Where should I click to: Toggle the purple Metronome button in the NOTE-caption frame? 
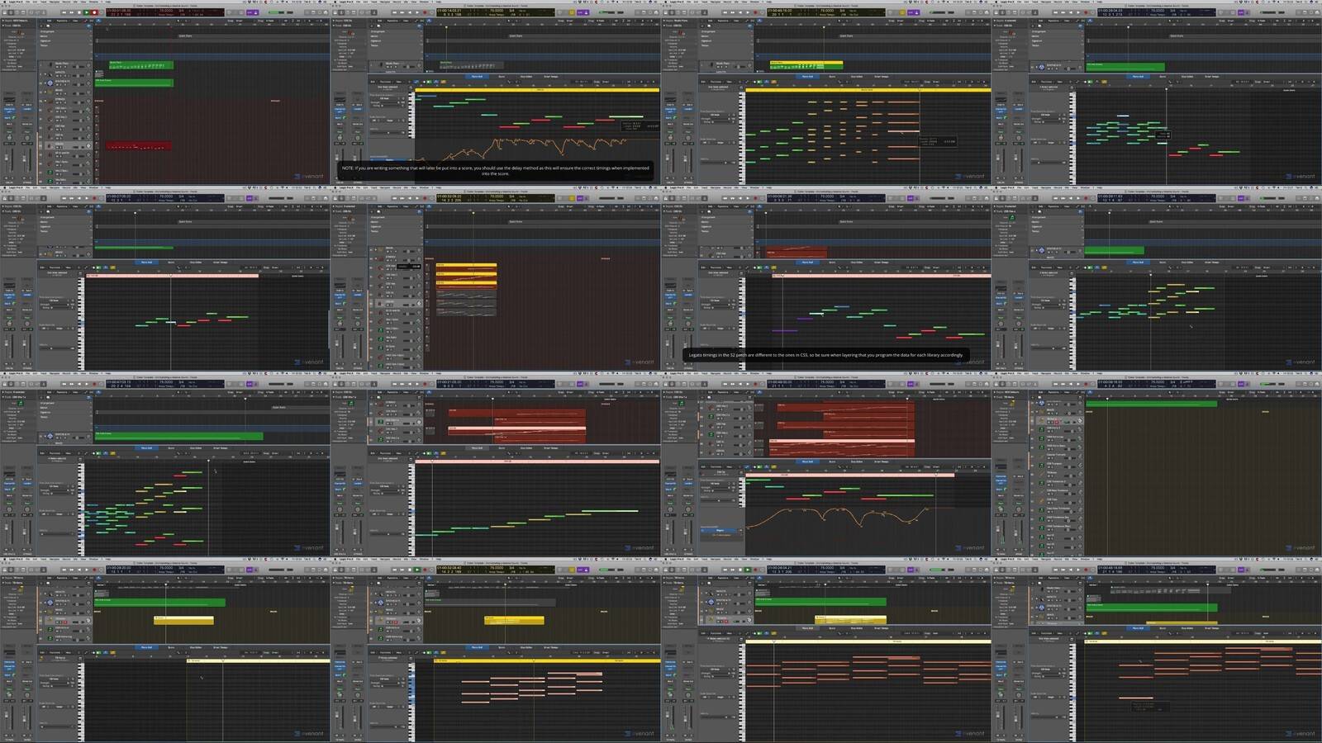click(x=587, y=12)
